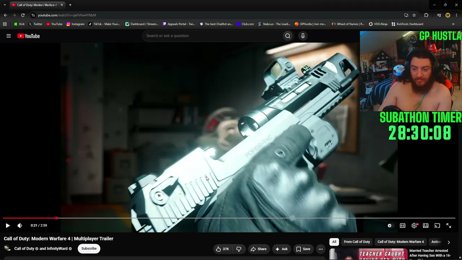Open the Stake.us bookmark
Image resolution: width=462 pixels, height=260 pixels.
274,24
